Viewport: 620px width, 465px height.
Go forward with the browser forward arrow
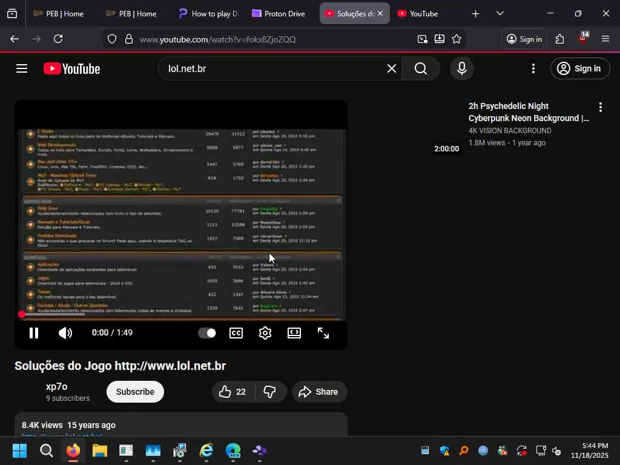[x=36, y=39]
